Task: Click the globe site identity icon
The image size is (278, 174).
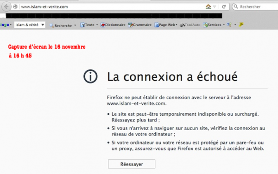Action: tap(15, 7)
